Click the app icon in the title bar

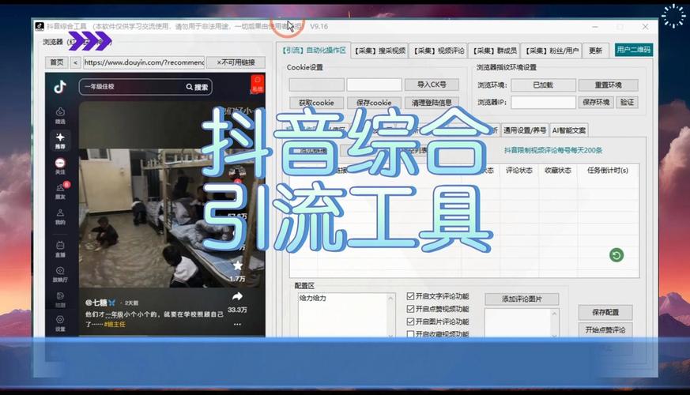[40, 26]
